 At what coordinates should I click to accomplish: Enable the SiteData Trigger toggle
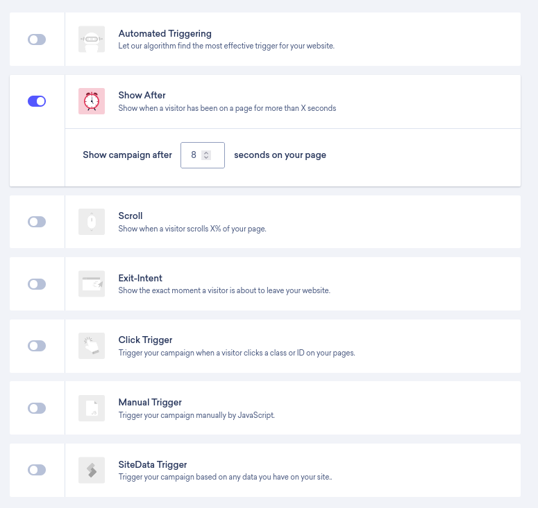coord(37,470)
